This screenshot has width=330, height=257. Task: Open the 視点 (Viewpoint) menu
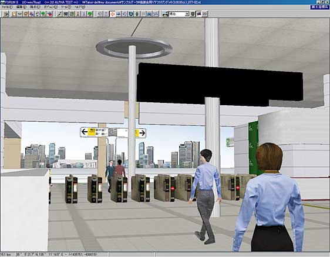(x=35, y=7)
